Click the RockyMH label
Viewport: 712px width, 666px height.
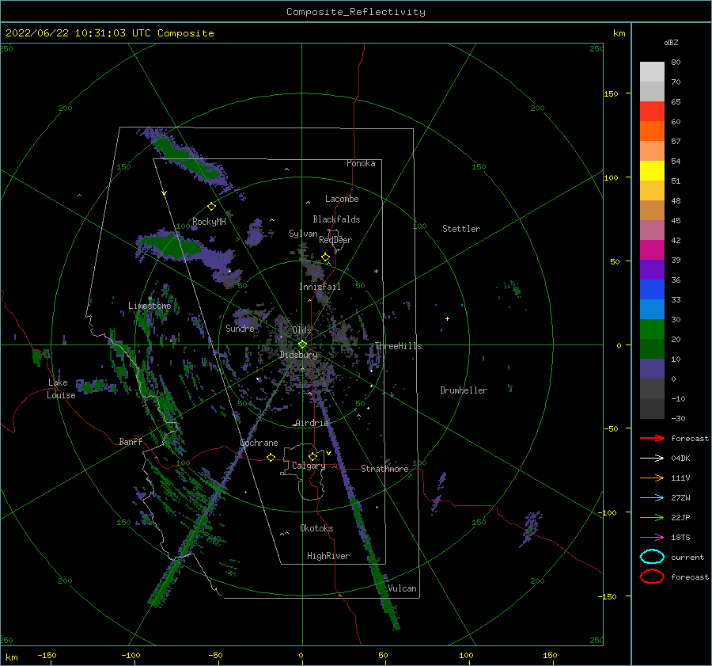coord(209,222)
